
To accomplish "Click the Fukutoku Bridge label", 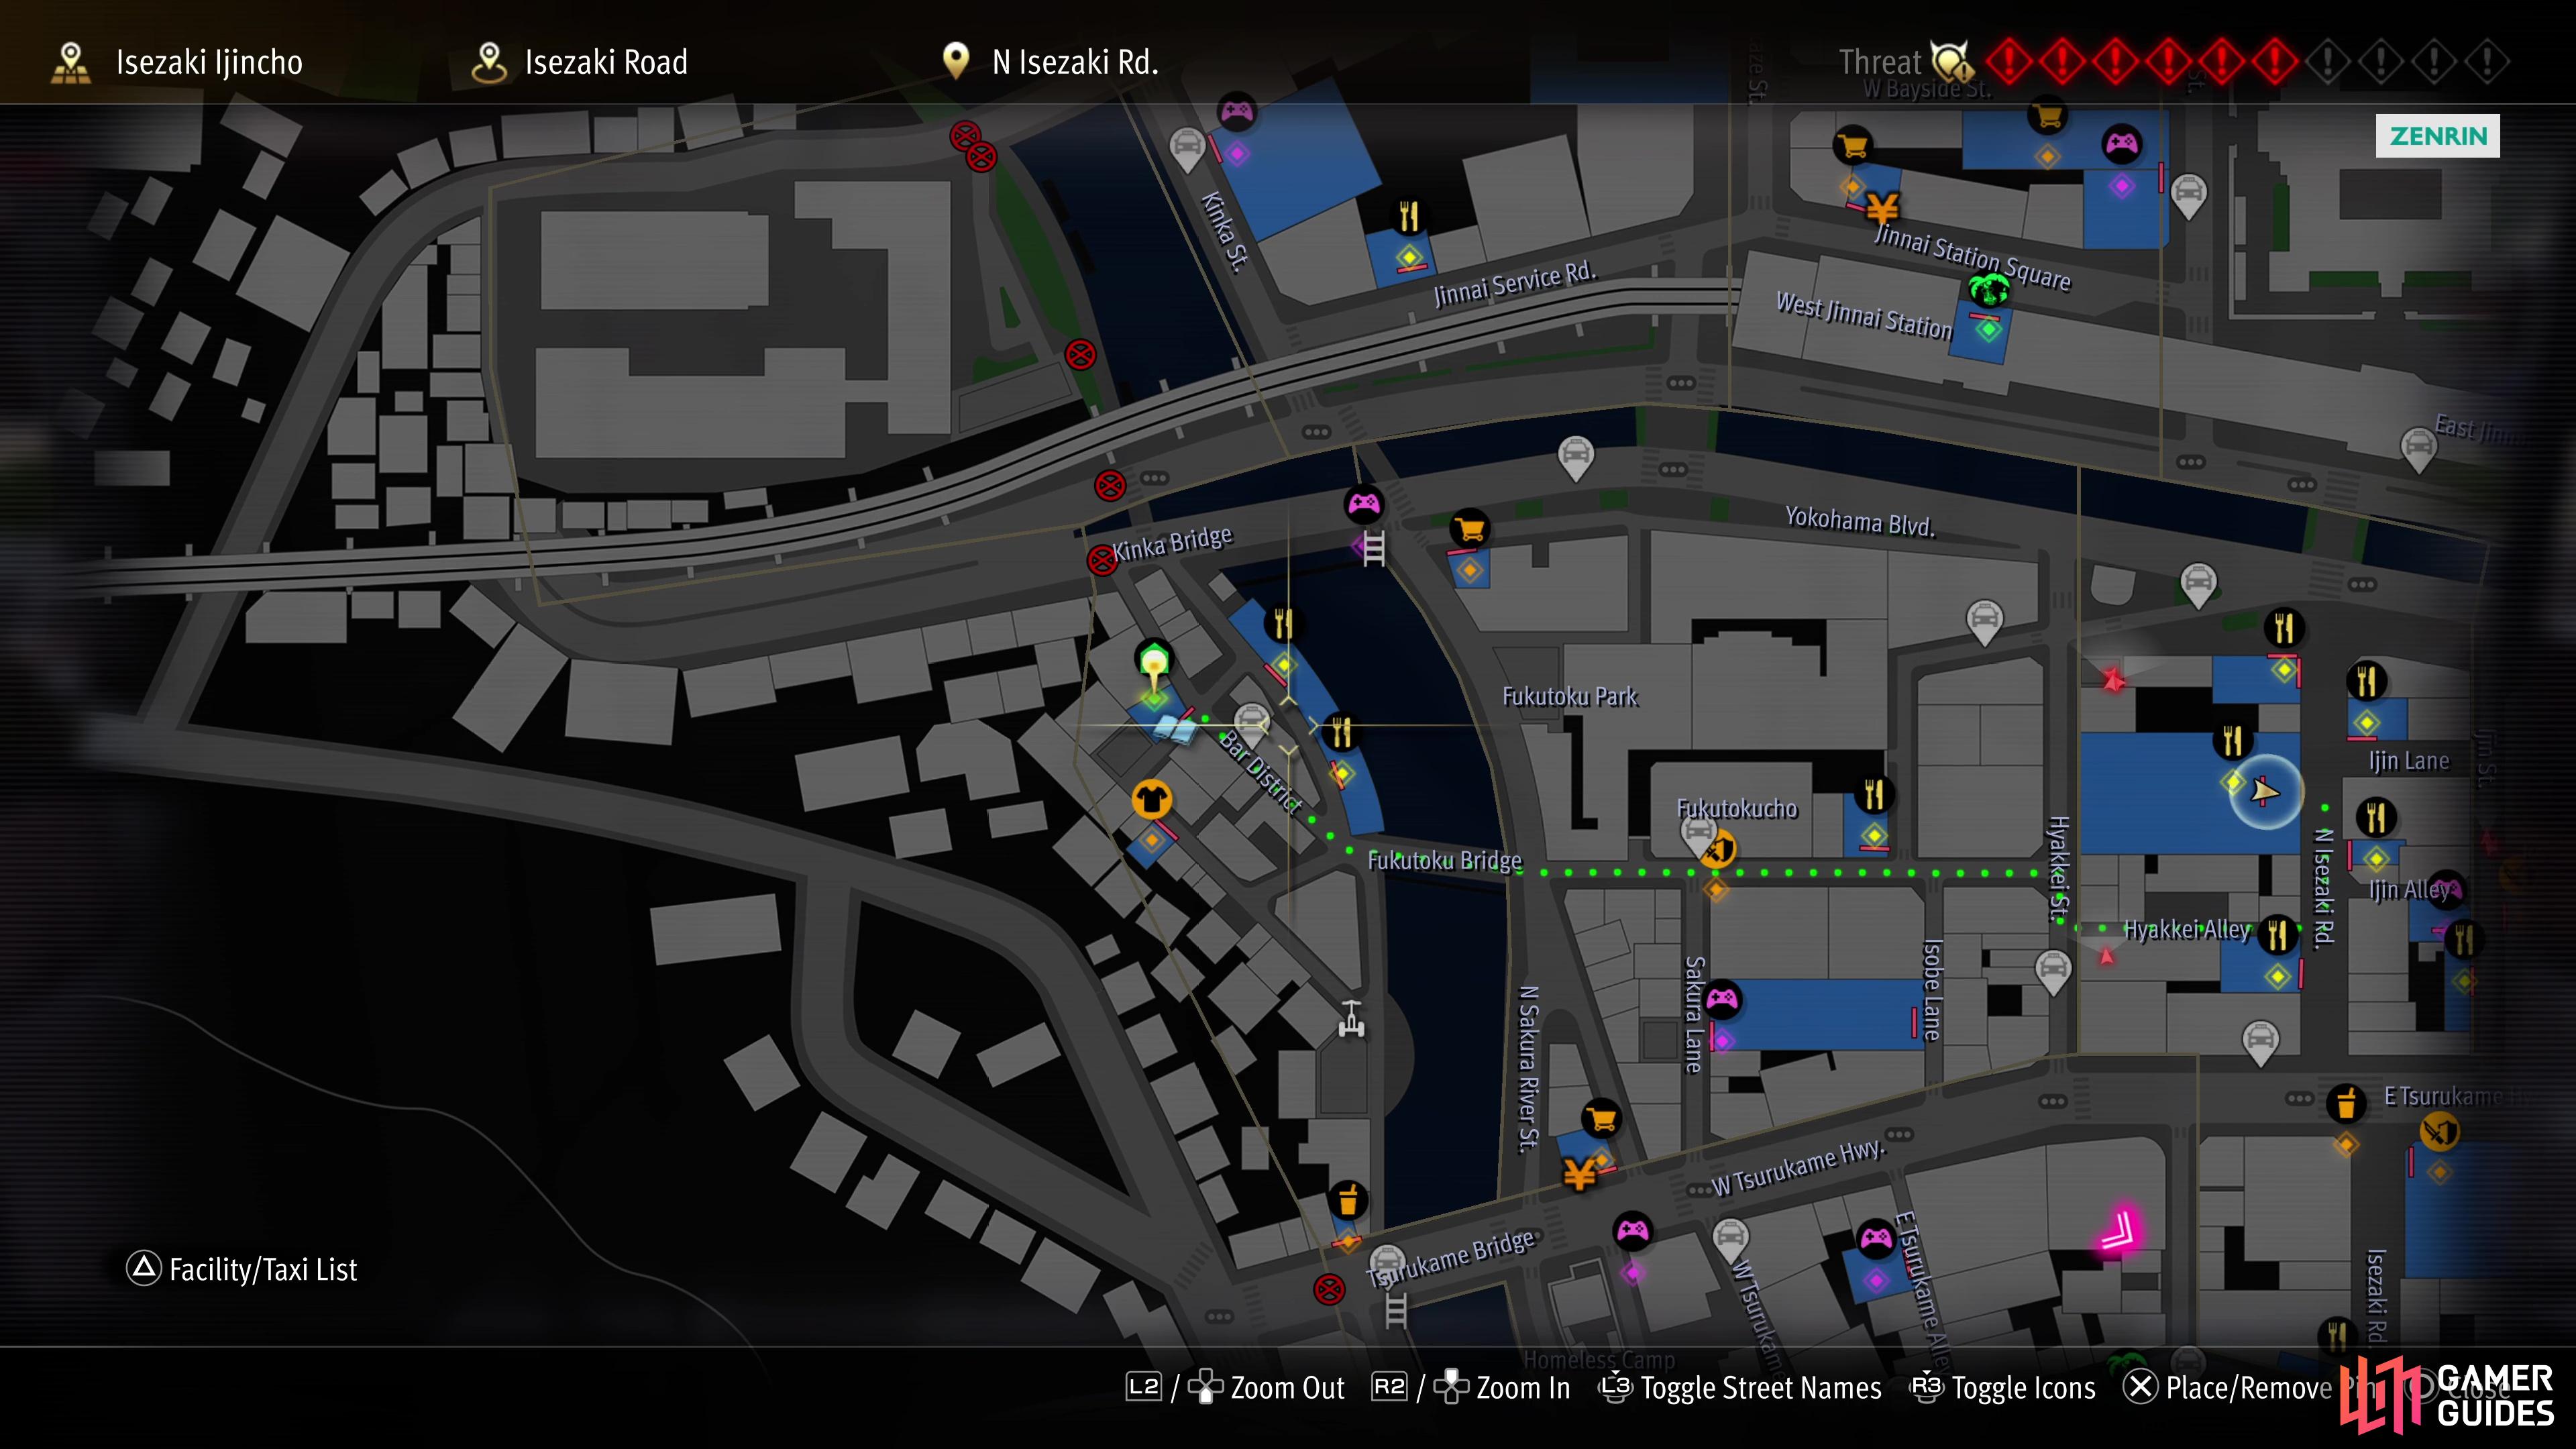I will pos(1444,860).
